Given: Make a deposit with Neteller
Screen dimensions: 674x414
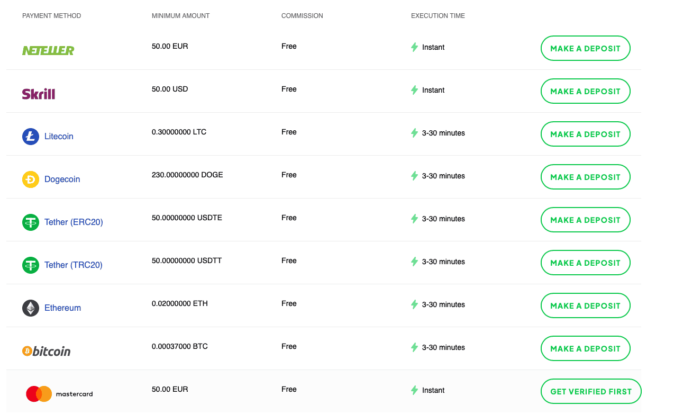Looking at the screenshot, I should tap(585, 48).
